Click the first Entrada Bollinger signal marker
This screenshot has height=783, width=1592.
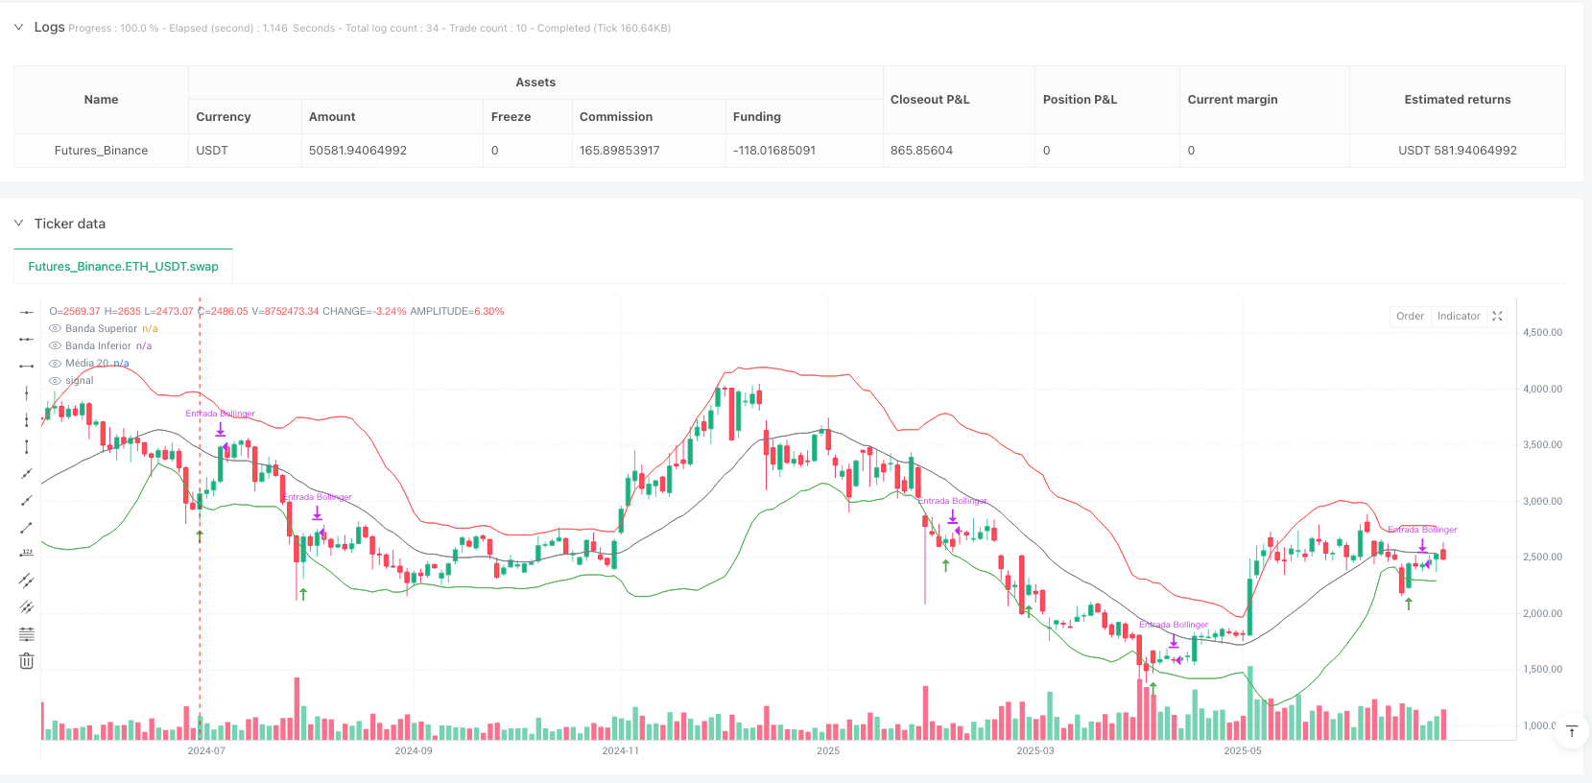point(221,428)
